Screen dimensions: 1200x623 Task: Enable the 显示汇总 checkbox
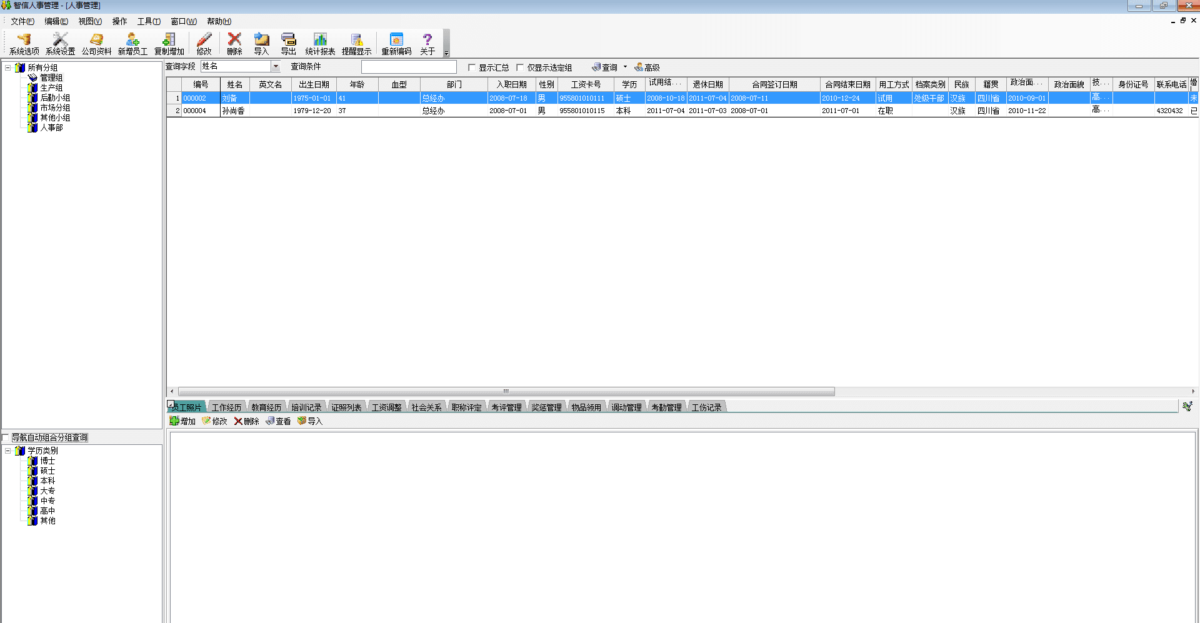click(x=472, y=67)
